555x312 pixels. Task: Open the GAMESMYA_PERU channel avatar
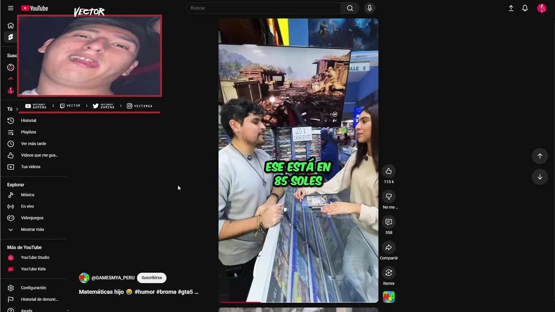(84, 278)
